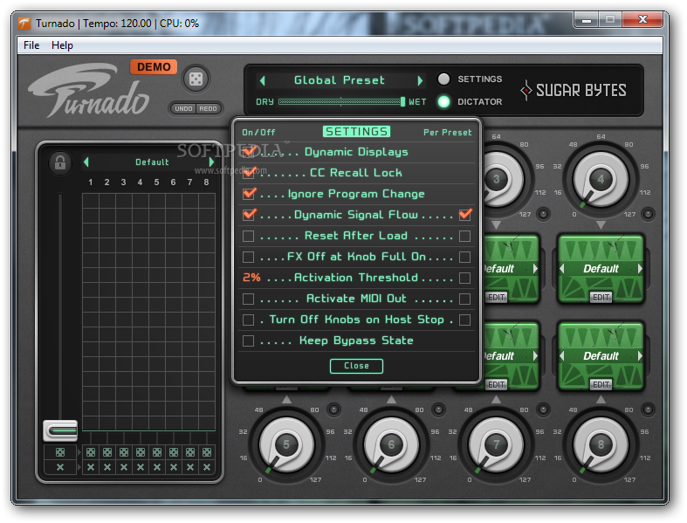
Task: Click the small round button above knob 7
Action: click(543, 409)
